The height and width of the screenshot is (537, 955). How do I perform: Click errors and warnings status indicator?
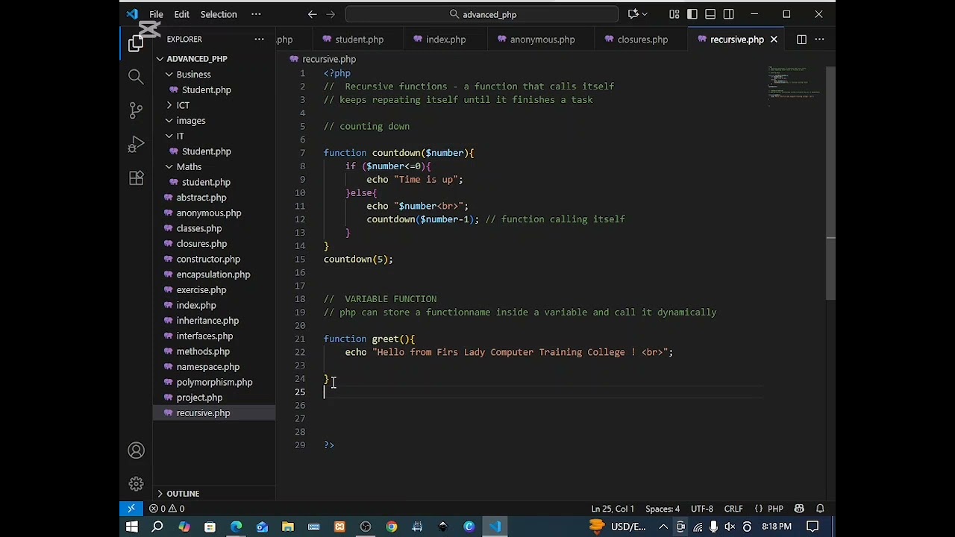coord(166,509)
